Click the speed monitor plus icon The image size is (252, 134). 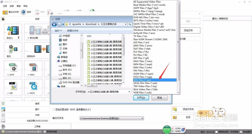183,129
